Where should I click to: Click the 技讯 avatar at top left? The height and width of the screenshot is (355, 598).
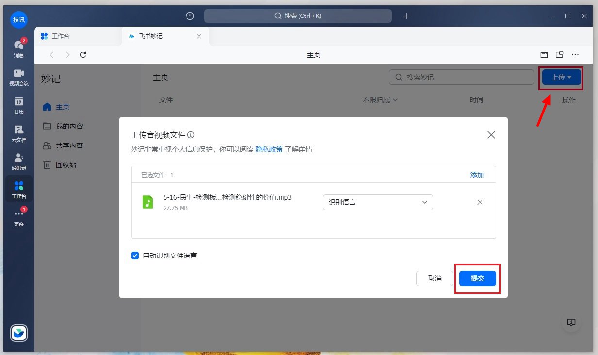18,20
